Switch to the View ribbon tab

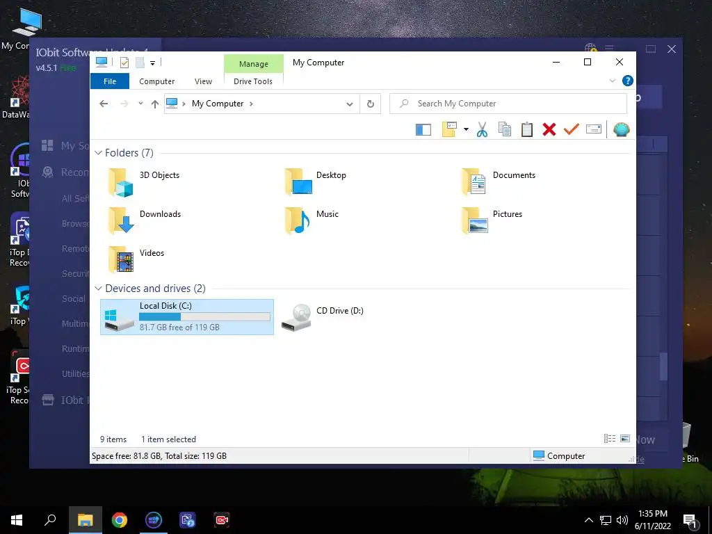(203, 81)
